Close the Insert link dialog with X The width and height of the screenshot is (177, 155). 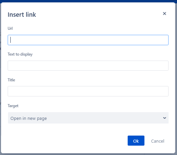click(x=165, y=13)
